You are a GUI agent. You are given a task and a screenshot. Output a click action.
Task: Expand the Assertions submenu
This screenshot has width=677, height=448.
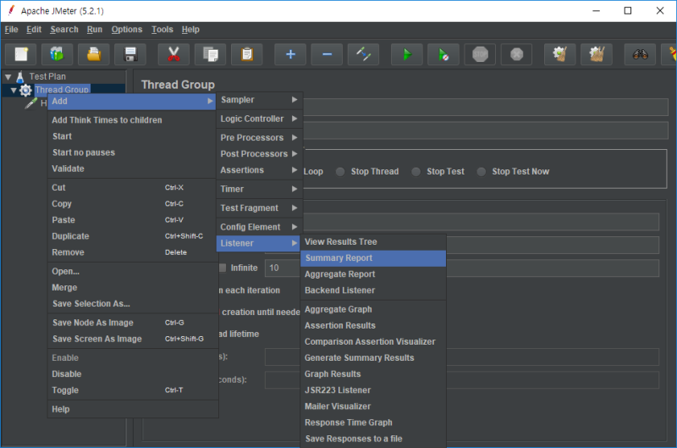click(259, 170)
